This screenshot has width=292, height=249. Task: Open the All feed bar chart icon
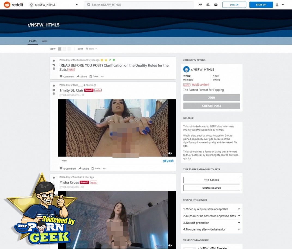pyautogui.click(x=208, y=5)
